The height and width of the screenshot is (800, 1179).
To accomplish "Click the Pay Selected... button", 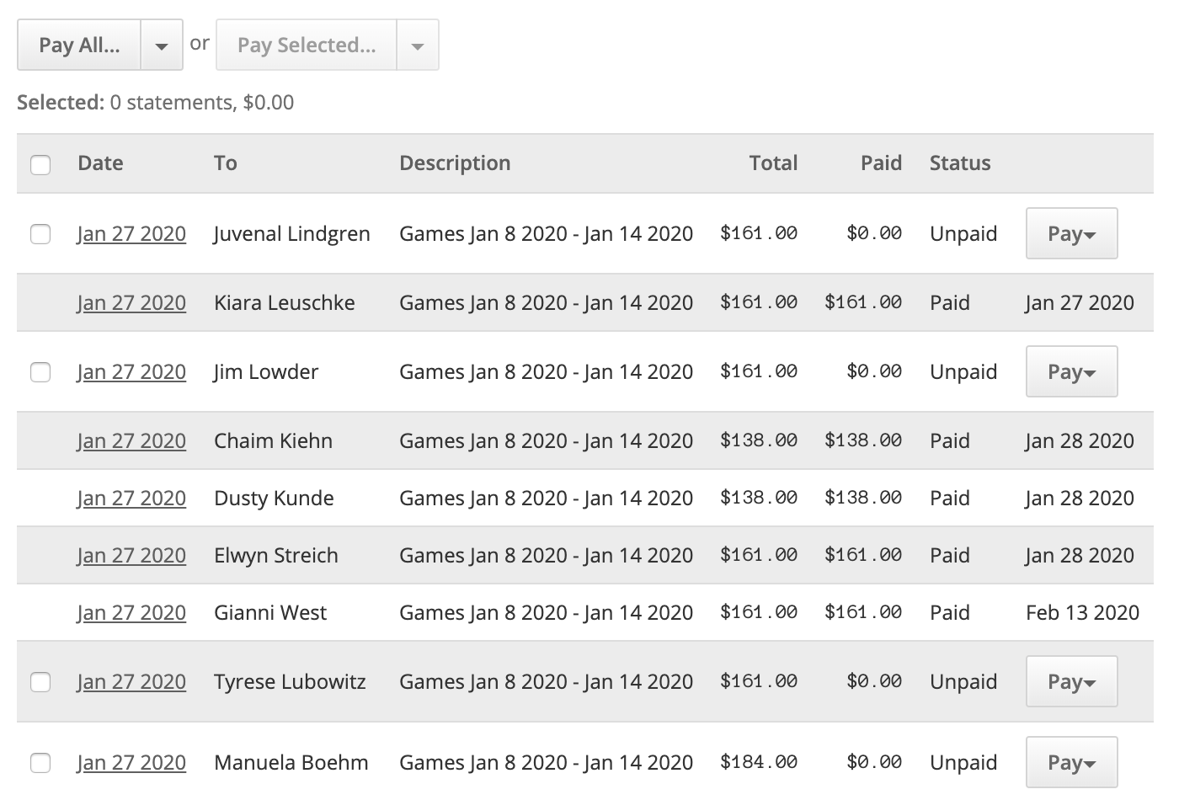I will pyautogui.click(x=307, y=45).
